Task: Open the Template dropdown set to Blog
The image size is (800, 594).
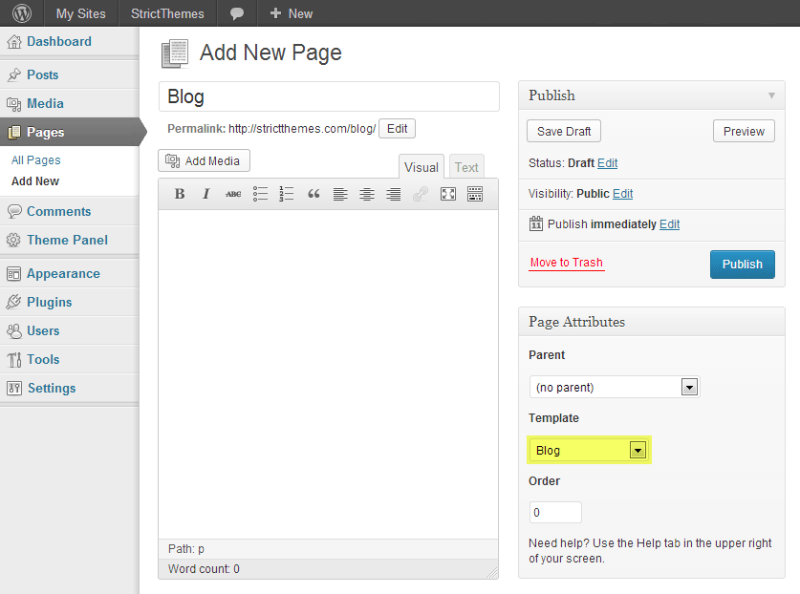Action: 590,450
